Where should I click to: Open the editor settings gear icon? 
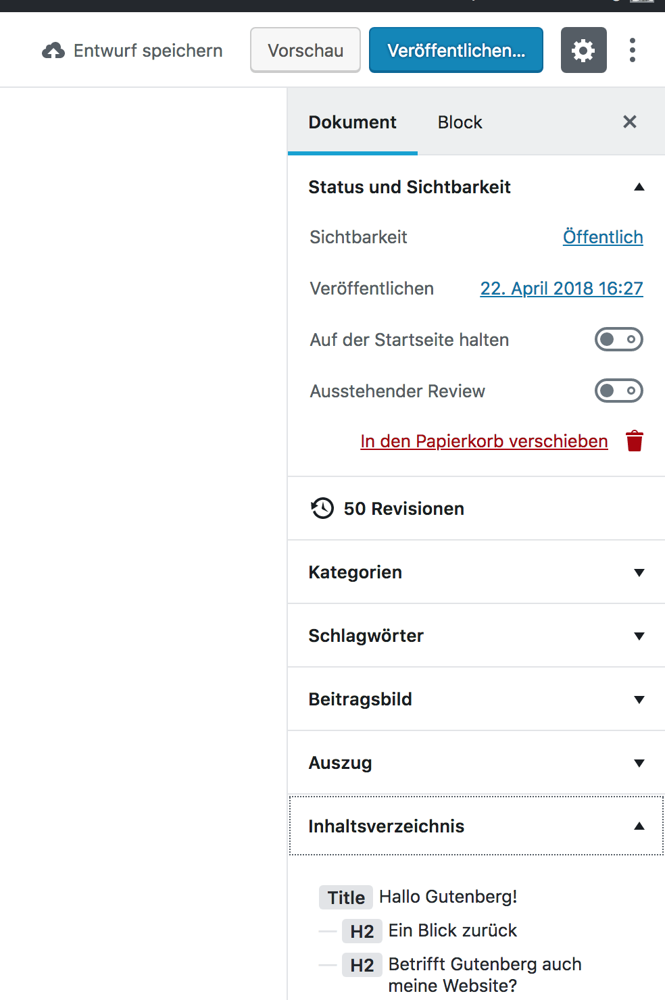pyautogui.click(x=583, y=49)
